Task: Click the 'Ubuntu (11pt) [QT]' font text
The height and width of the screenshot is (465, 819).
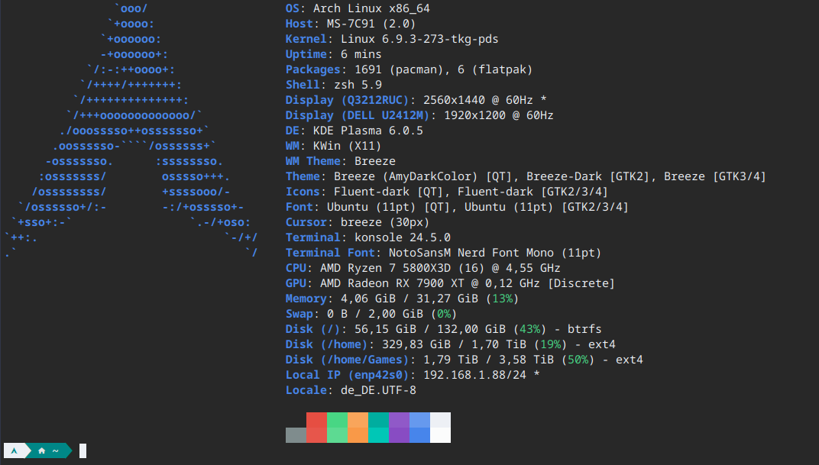Action: coord(388,207)
